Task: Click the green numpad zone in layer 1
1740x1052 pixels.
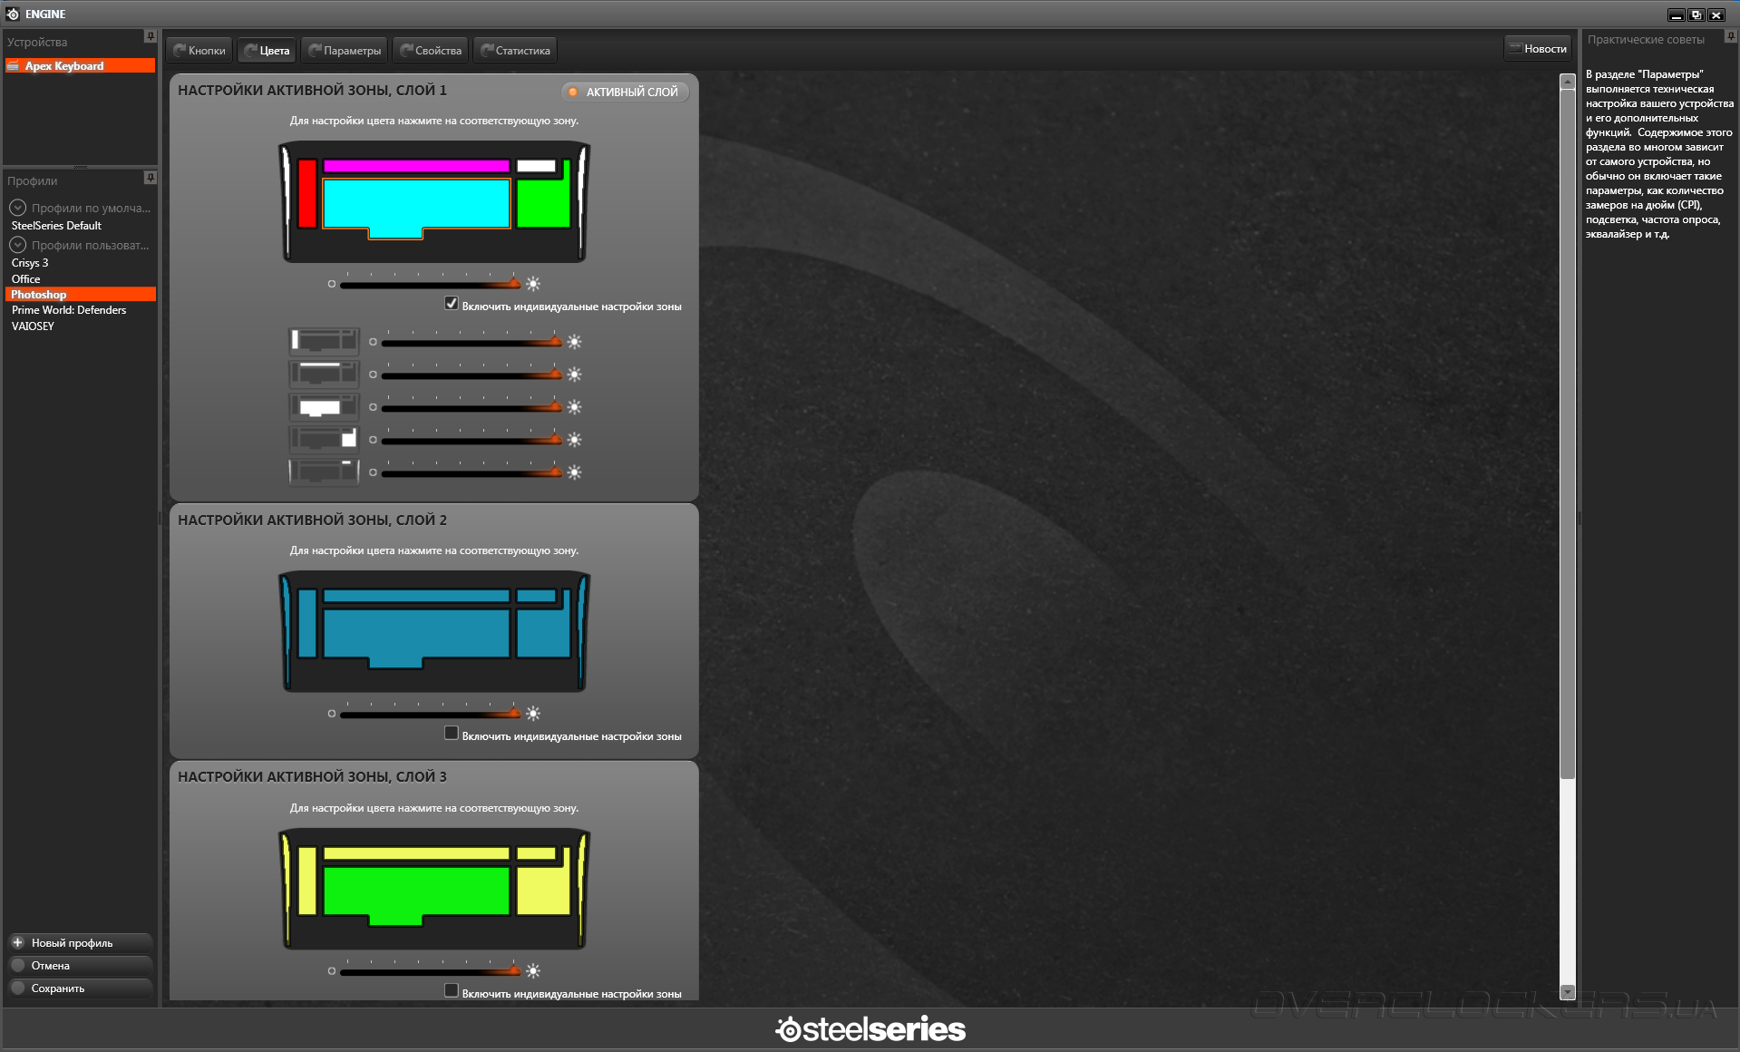Action: point(542,204)
